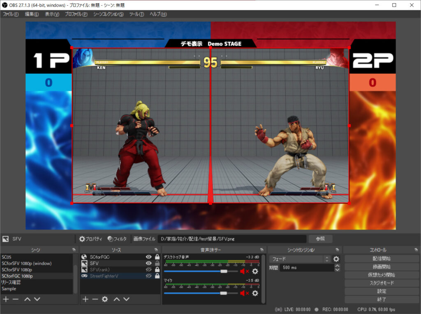Open プロパティ for the selected source
Viewport: 421px width, 314px height.
tap(91, 238)
